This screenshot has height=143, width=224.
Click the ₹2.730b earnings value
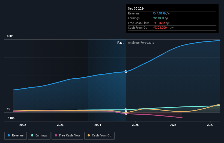click(x=159, y=18)
